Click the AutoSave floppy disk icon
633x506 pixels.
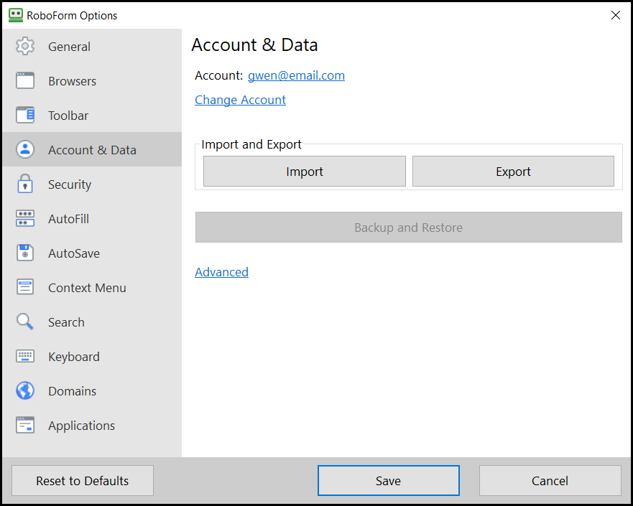25,253
